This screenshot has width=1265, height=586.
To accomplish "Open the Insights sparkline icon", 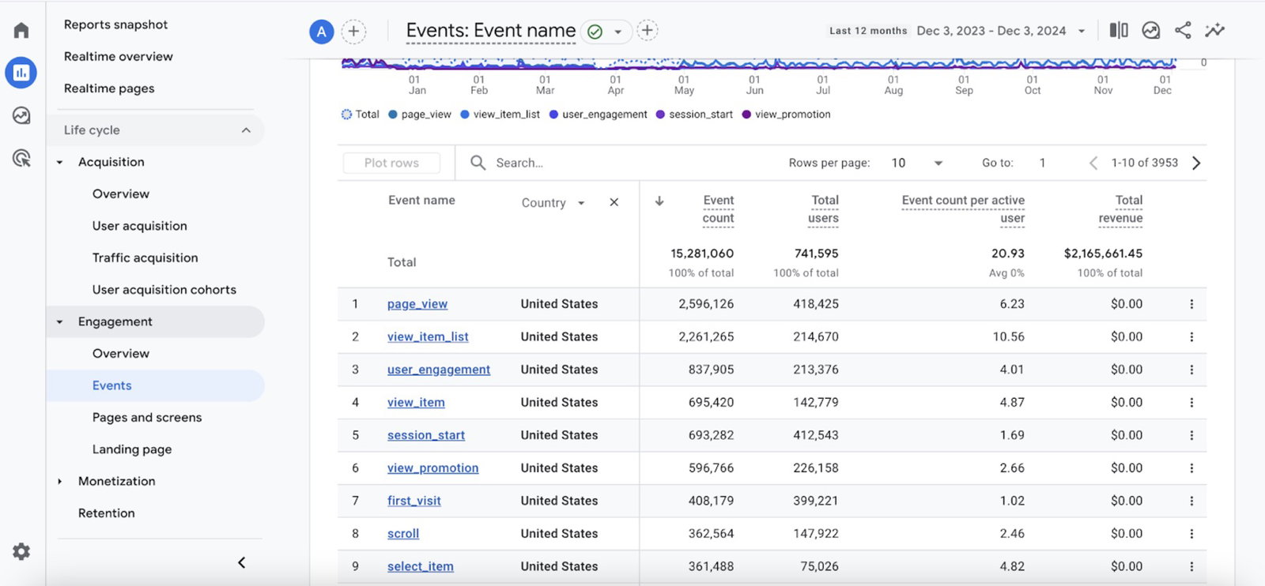I will (1214, 31).
